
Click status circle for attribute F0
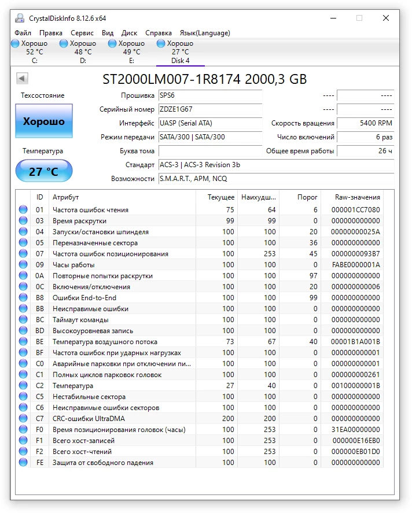[23, 429]
